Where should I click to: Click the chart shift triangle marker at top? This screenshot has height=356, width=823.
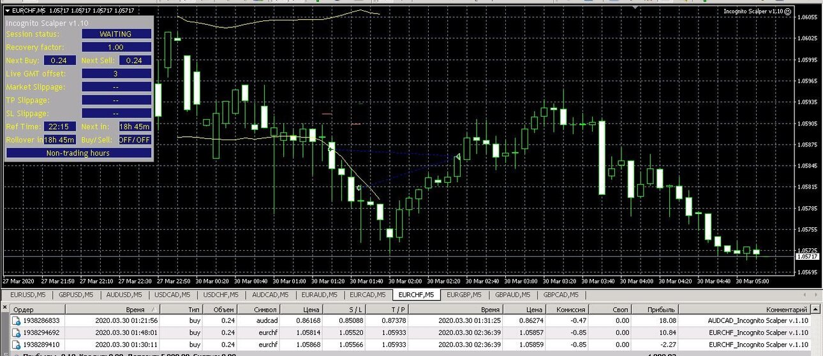click(x=636, y=8)
